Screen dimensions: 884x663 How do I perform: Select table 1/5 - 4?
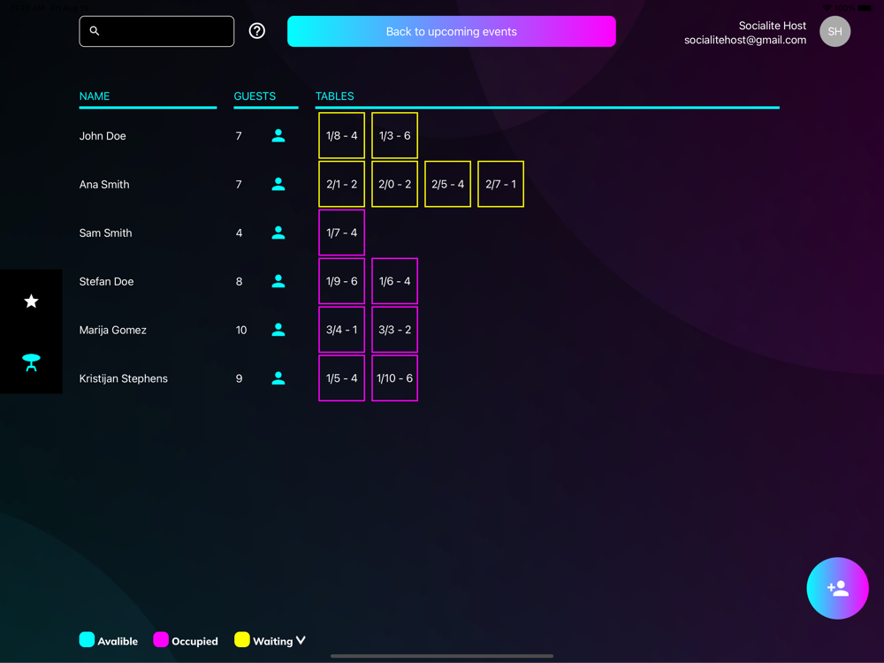tap(341, 378)
